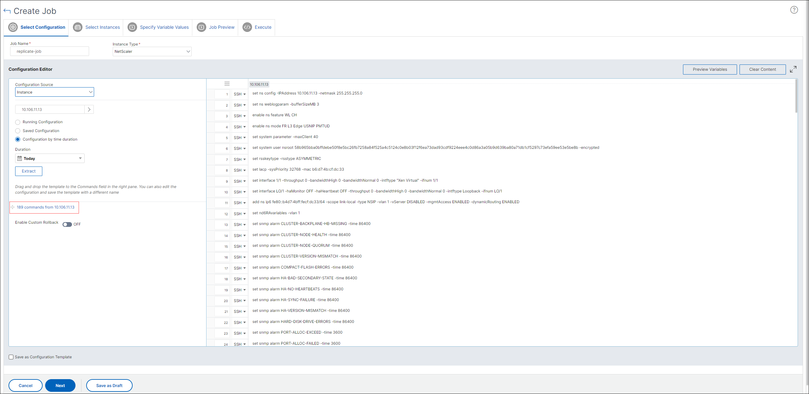Click the arrow button next to 10.106.11.13
The width and height of the screenshot is (809, 394).
coord(89,109)
